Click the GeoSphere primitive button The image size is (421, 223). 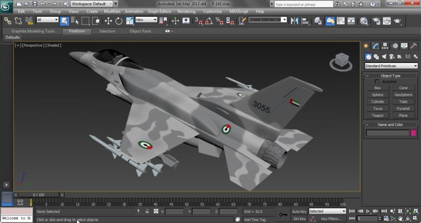(403, 95)
